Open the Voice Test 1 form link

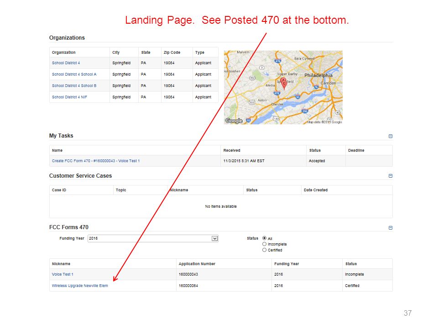tap(63, 274)
